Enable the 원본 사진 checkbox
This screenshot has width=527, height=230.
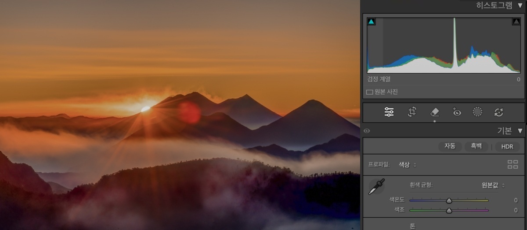369,92
